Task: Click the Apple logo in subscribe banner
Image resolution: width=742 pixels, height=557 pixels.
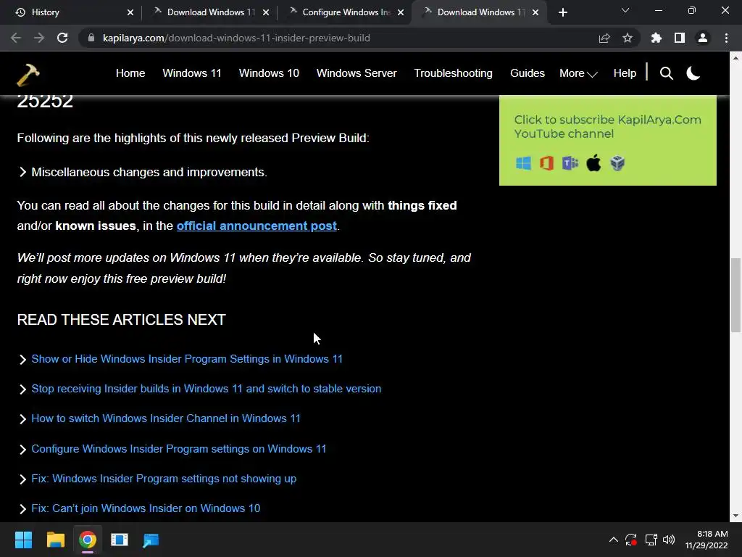Action: coord(593,163)
